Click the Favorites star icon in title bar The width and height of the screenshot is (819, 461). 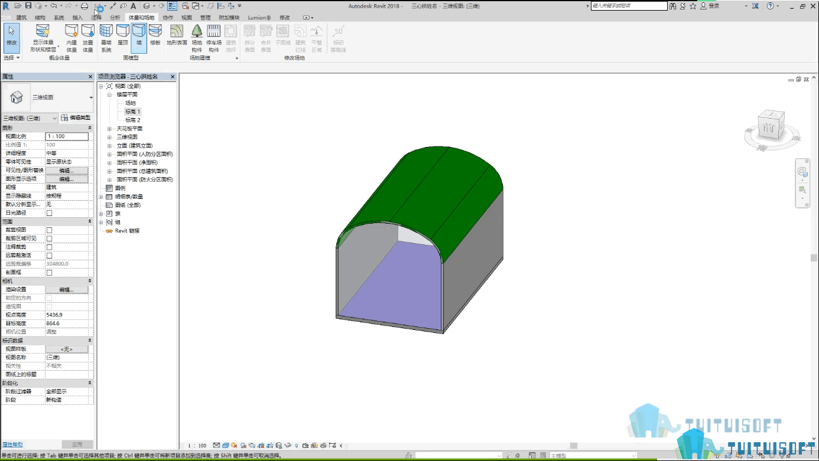[x=693, y=6]
